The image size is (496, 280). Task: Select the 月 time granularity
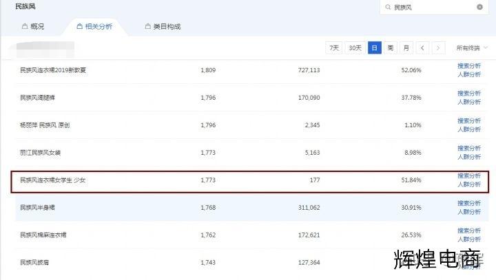pos(406,48)
